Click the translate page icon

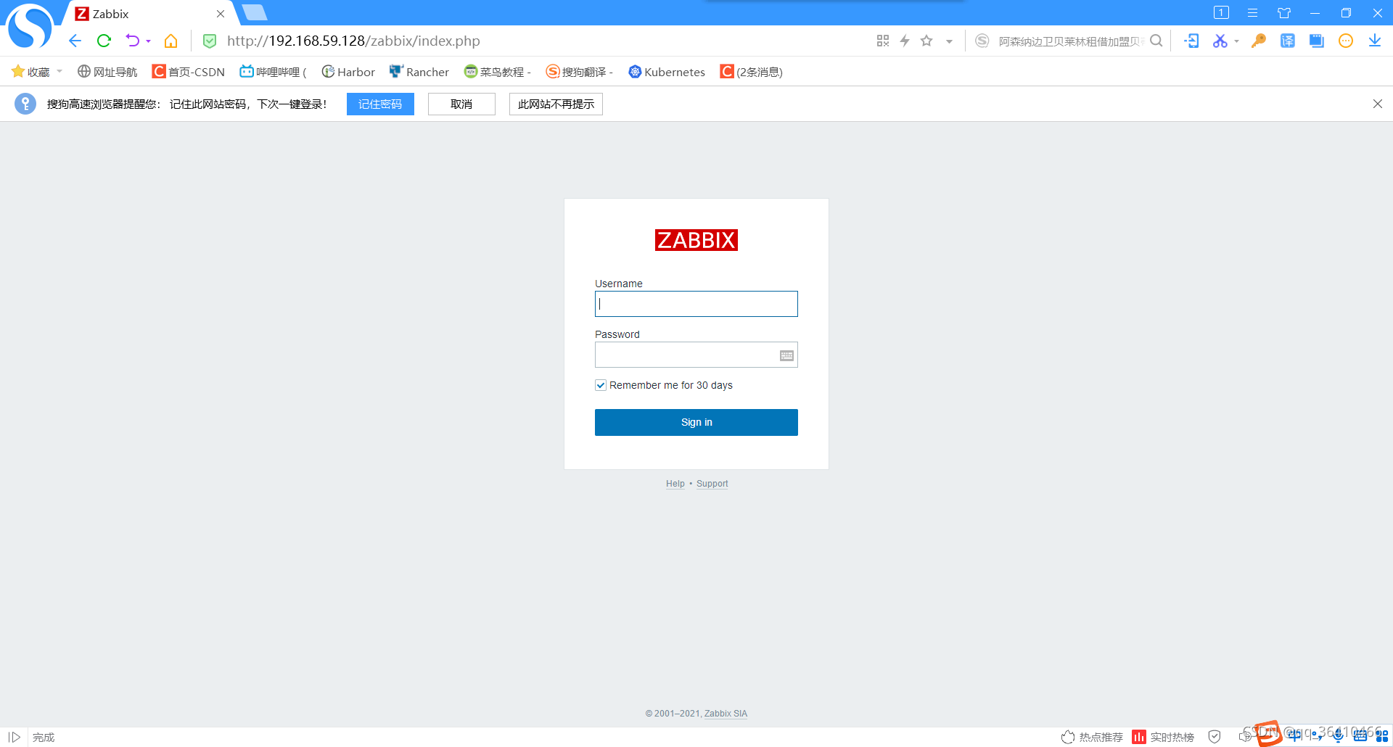1288,41
